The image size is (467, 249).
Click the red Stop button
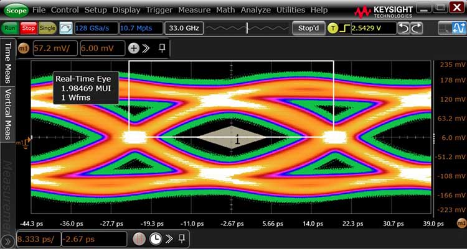pos(29,28)
